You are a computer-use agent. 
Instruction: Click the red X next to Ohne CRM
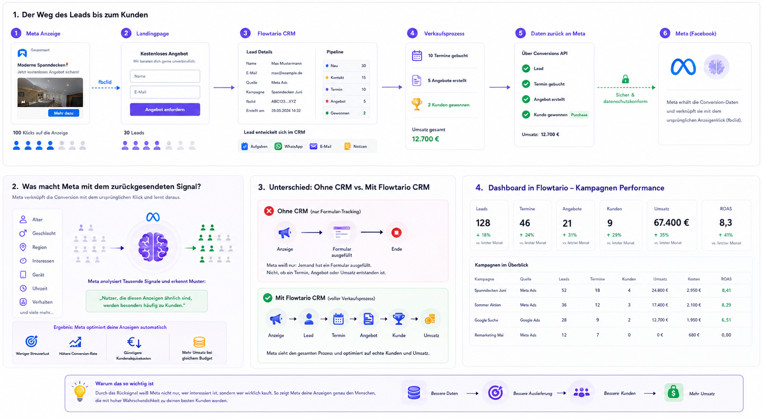tap(269, 211)
